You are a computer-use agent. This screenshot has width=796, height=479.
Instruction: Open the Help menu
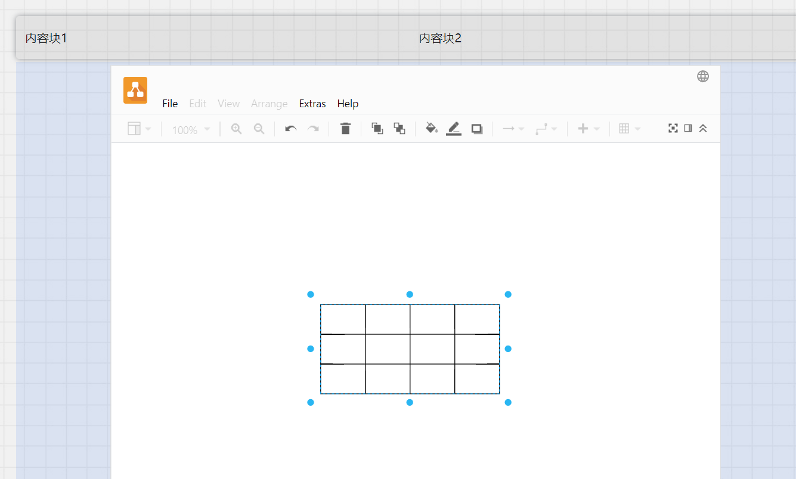[348, 104]
